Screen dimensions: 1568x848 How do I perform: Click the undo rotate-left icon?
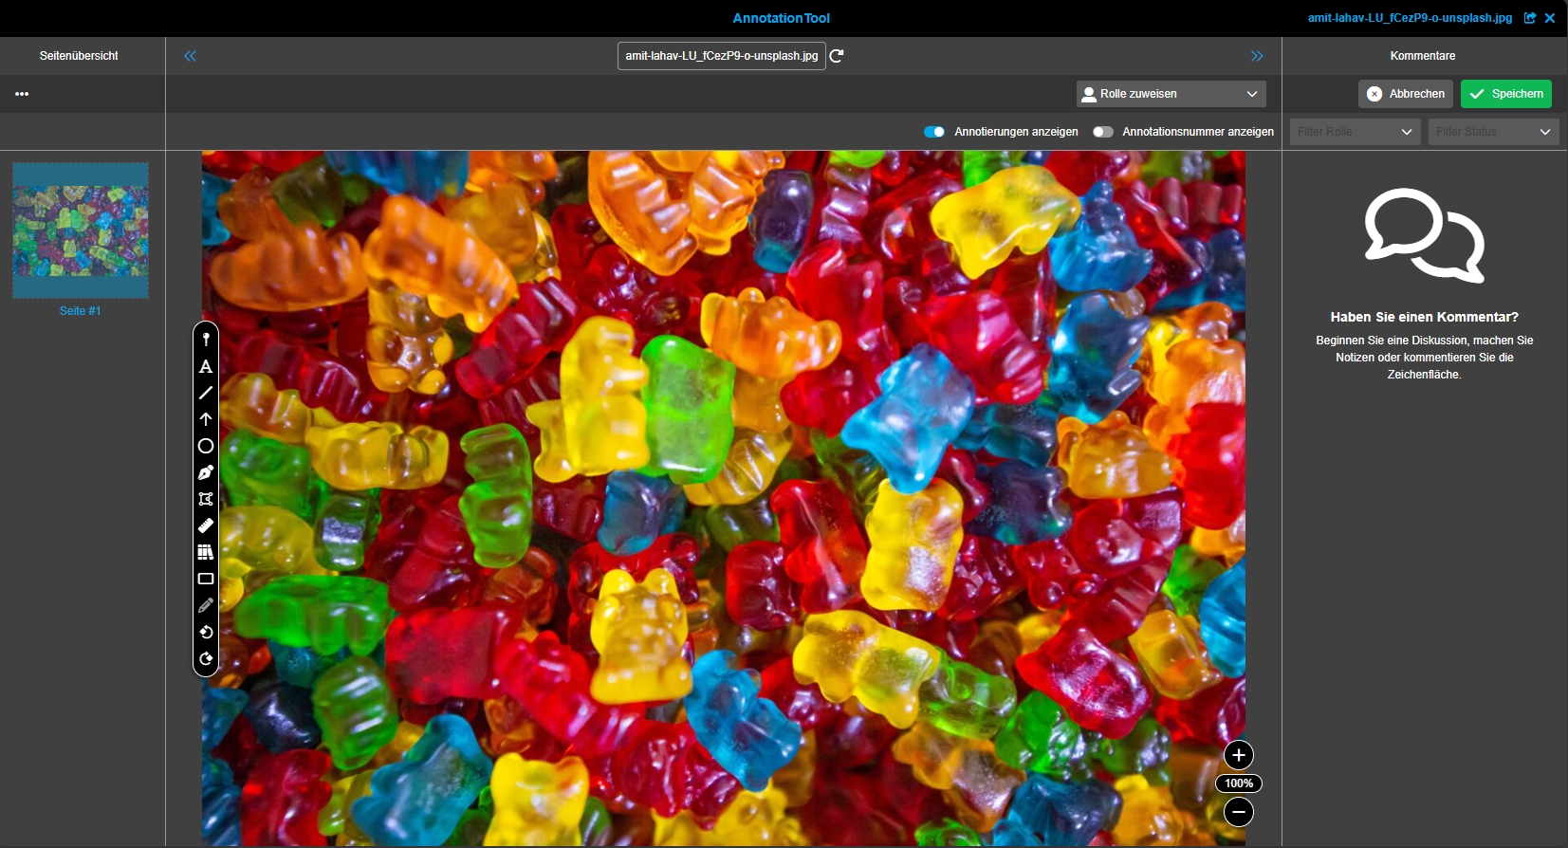pyautogui.click(x=206, y=632)
